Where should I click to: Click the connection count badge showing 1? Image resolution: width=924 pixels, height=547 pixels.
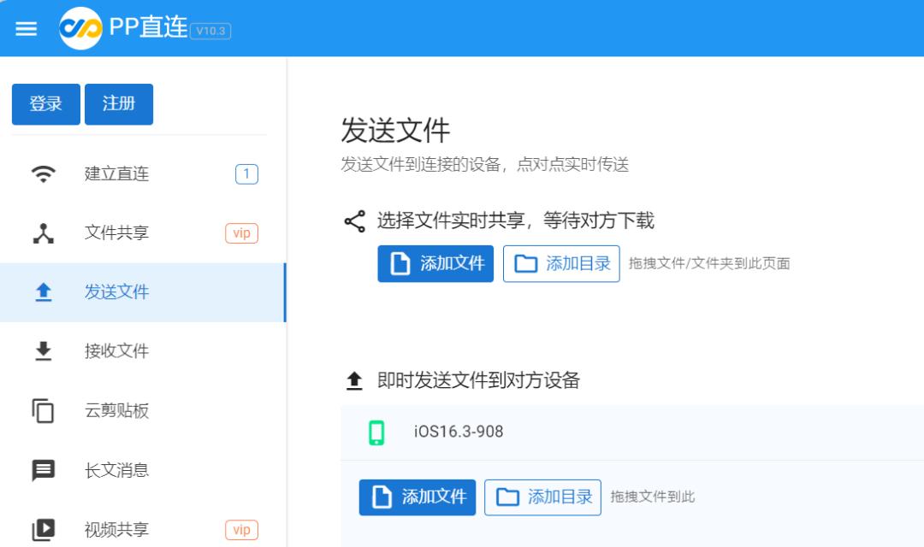coord(241,173)
